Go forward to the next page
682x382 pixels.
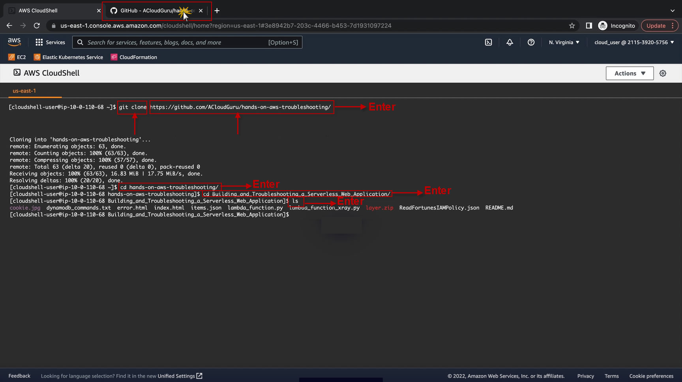pos(23,26)
